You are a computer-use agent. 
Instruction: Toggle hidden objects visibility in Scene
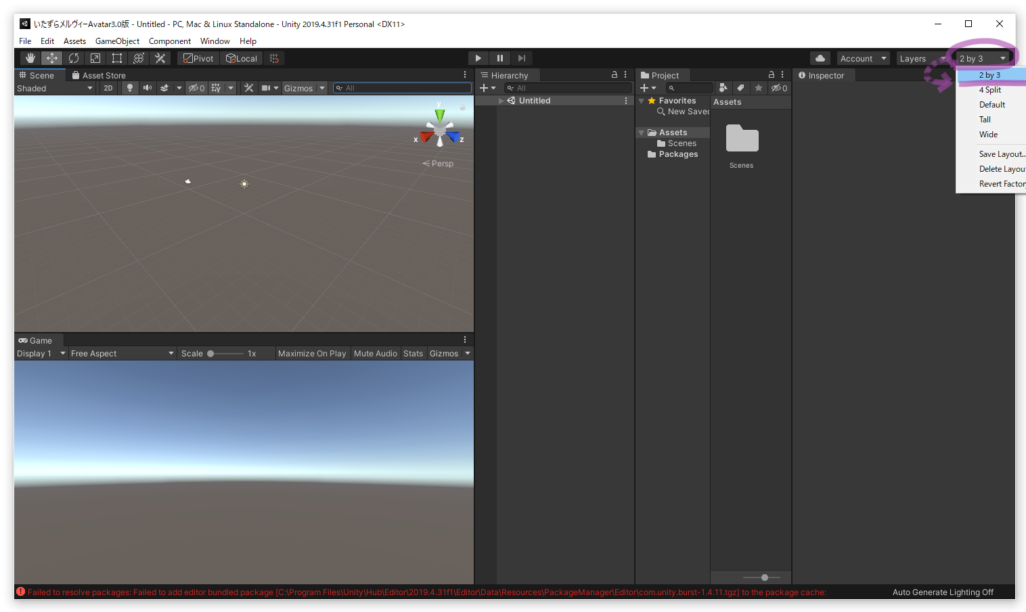196,88
